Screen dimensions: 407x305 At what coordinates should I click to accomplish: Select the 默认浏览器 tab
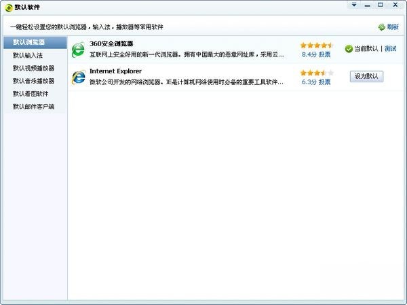pos(35,42)
